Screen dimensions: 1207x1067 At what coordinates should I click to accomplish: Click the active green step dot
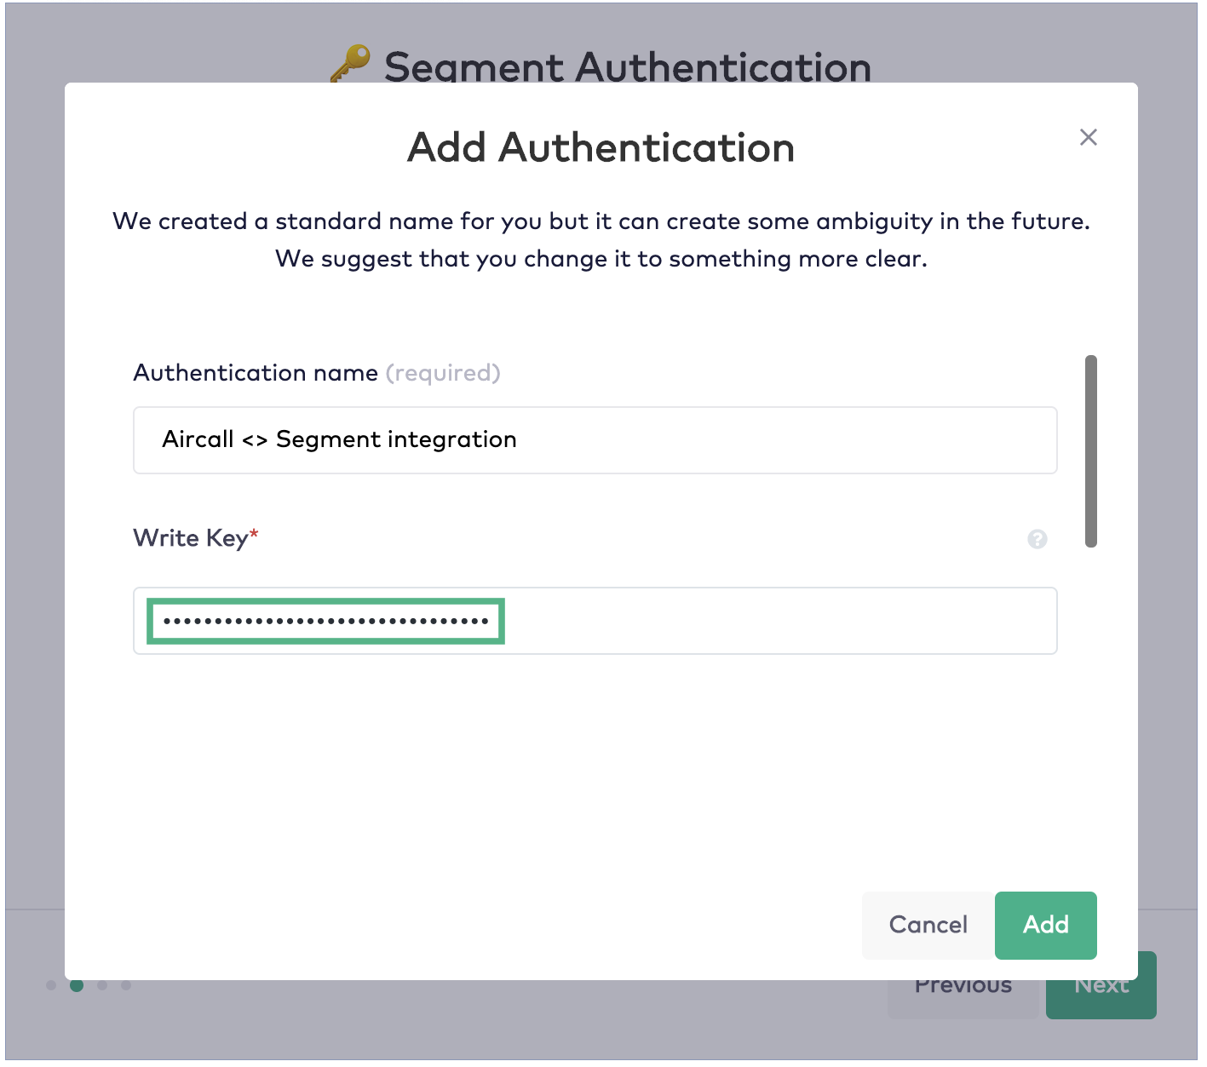pos(78,985)
